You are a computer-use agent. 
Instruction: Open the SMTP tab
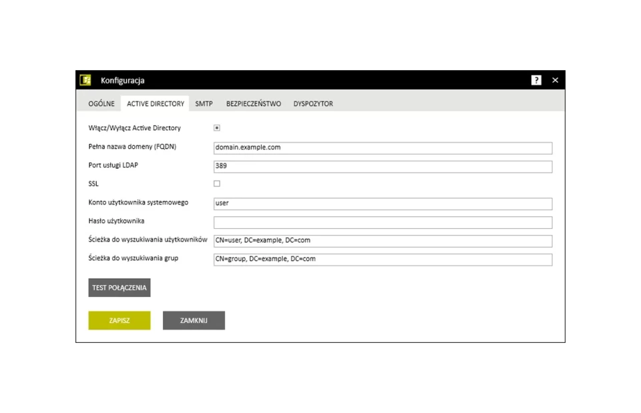[204, 104]
